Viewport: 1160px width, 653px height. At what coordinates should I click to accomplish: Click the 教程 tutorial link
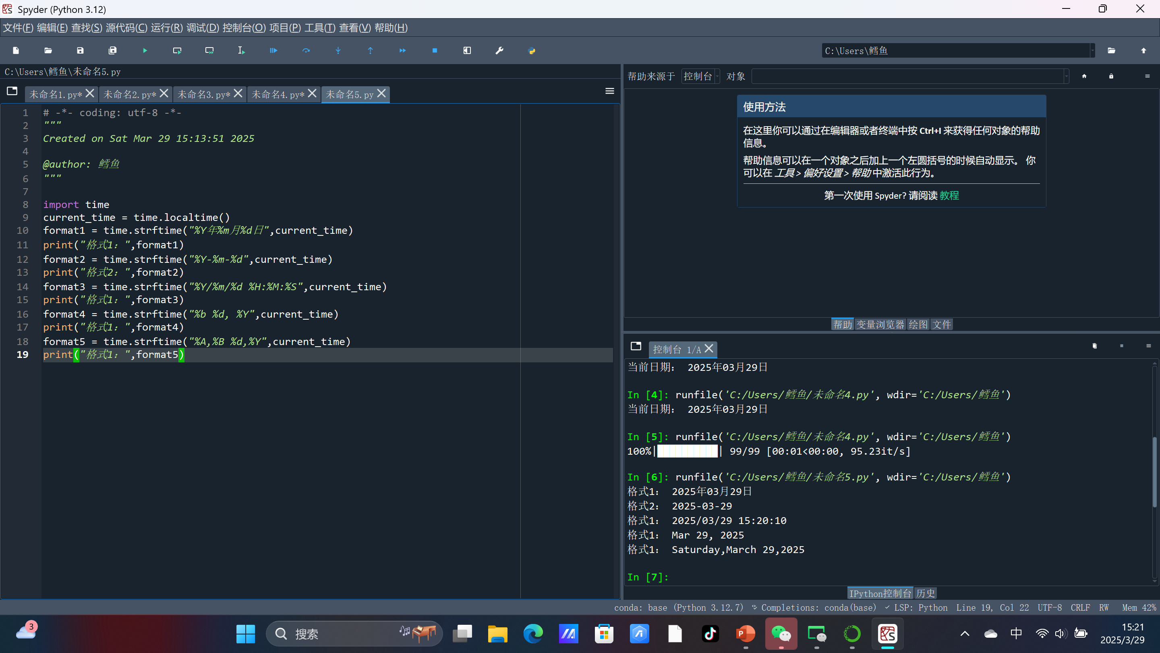coord(949,195)
